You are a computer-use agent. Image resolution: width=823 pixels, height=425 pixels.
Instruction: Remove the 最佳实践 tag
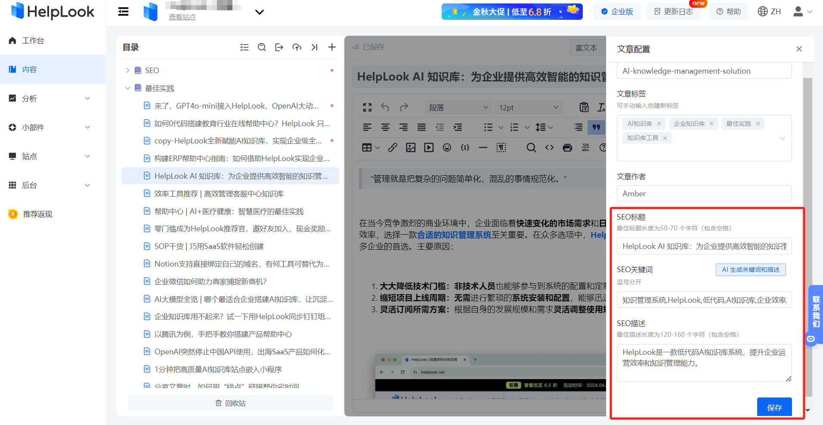click(x=758, y=124)
